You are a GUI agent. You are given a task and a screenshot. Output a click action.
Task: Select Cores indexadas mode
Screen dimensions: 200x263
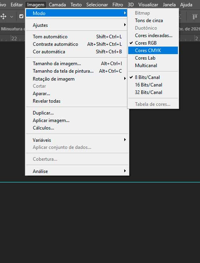click(x=153, y=36)
